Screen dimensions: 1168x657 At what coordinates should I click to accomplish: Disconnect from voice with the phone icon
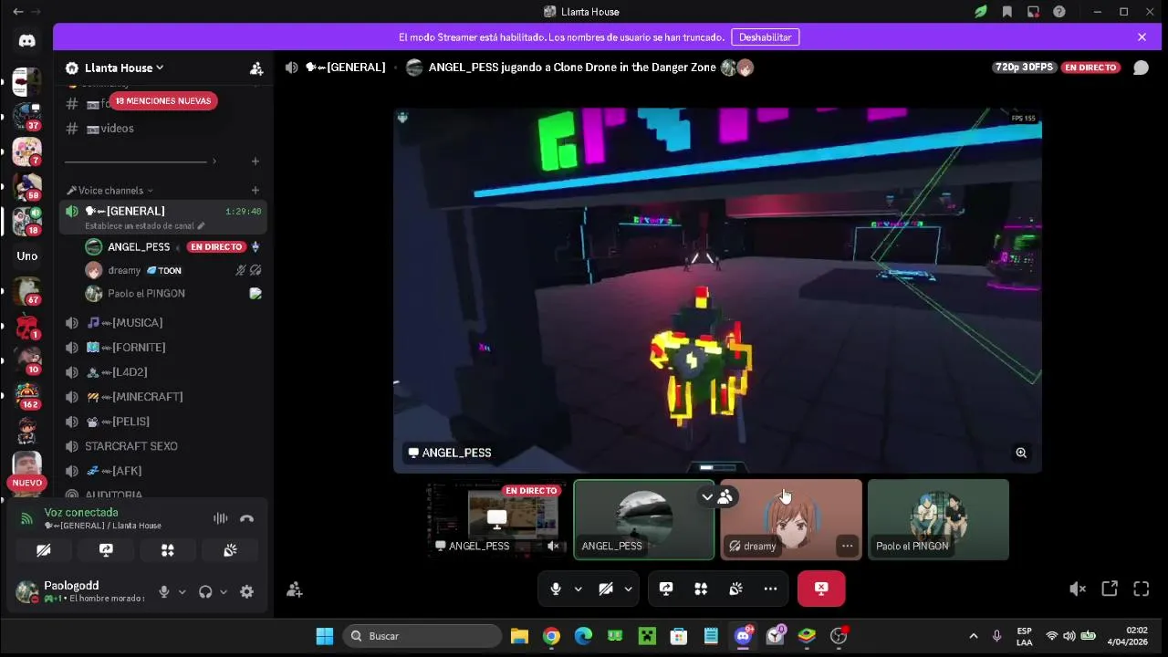click(x=246, y=518)
